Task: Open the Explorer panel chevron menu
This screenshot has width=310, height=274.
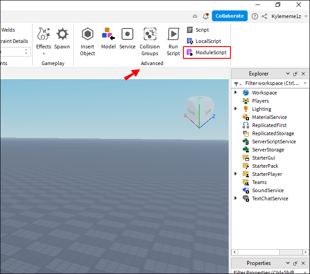Action: coord(288,74)
